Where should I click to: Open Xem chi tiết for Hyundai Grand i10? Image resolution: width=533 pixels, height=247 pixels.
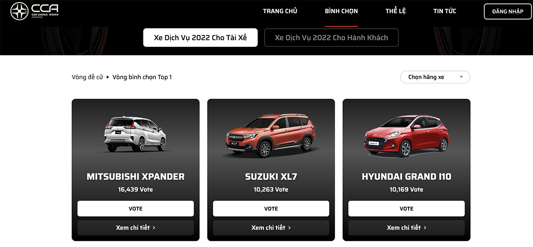click(406, 228)
